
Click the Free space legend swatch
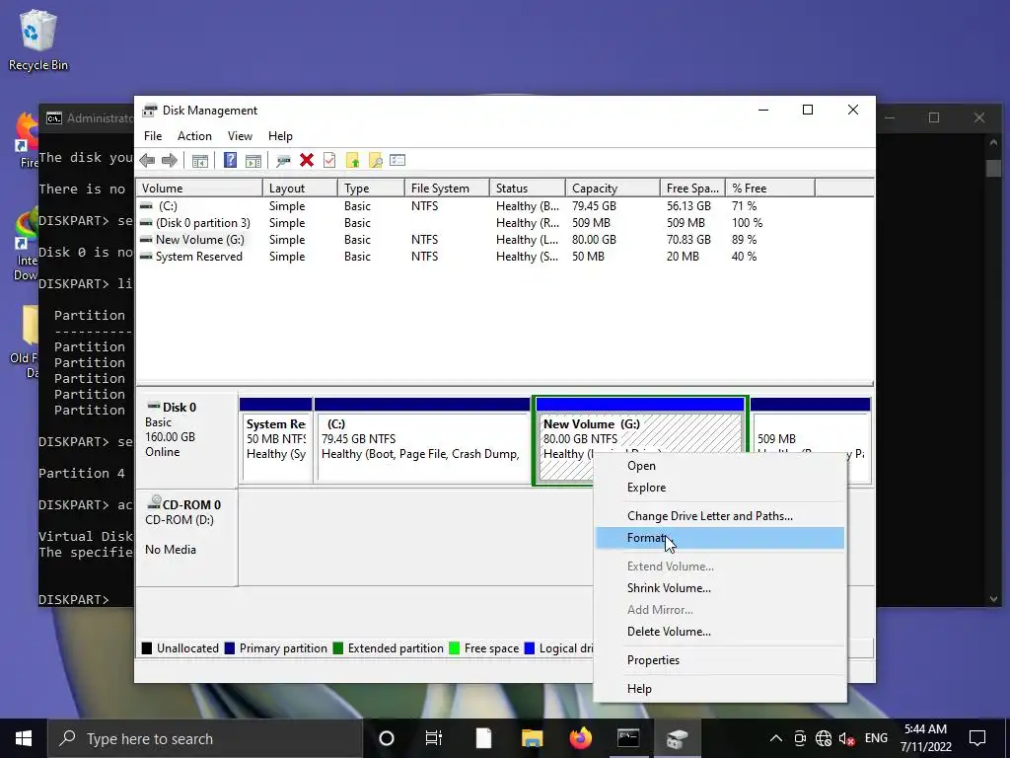tap(454, 648)
